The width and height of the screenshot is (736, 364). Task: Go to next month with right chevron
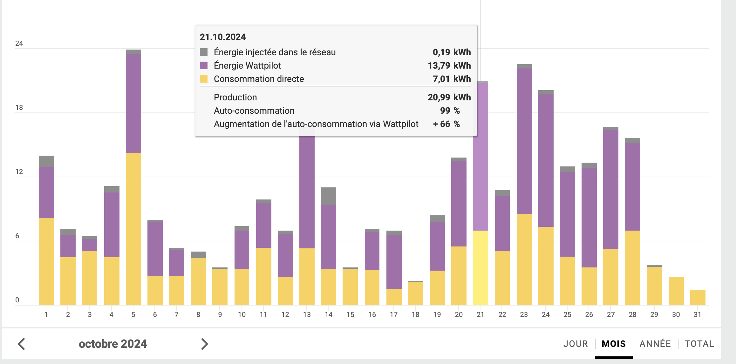point(204,344)
